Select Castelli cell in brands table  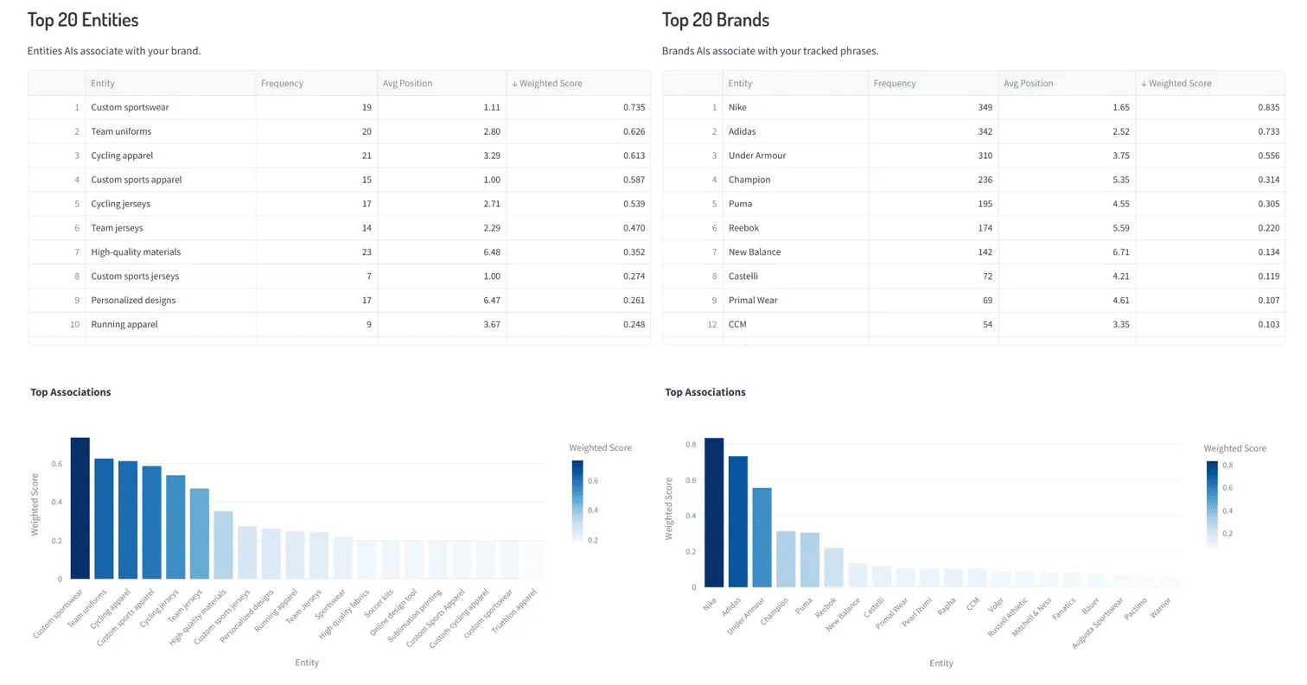(x=795, y=276)
